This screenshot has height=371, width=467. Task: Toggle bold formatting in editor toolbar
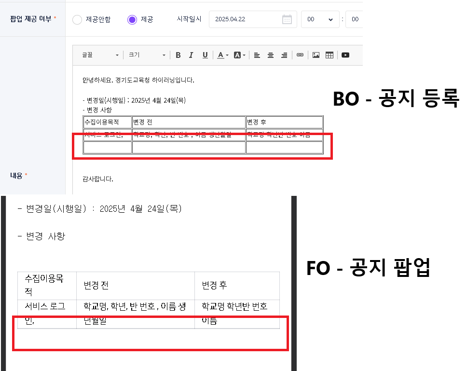178,55
